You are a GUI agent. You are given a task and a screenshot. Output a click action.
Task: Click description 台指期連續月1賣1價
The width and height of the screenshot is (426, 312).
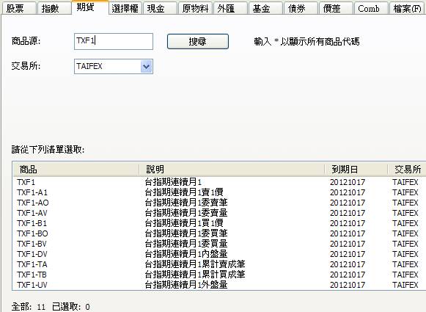click(184, 192)
